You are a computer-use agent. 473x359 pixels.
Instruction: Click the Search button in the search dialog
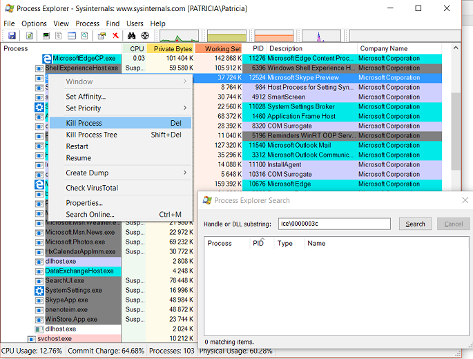415,224
